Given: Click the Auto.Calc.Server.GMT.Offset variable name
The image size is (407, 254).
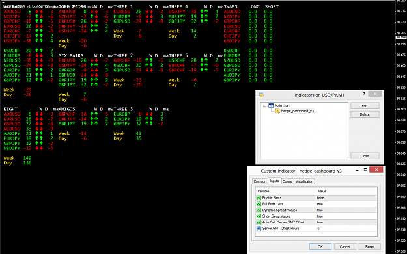Looking at the screenshot, I should pyautogui.click(x=283, y=222).
